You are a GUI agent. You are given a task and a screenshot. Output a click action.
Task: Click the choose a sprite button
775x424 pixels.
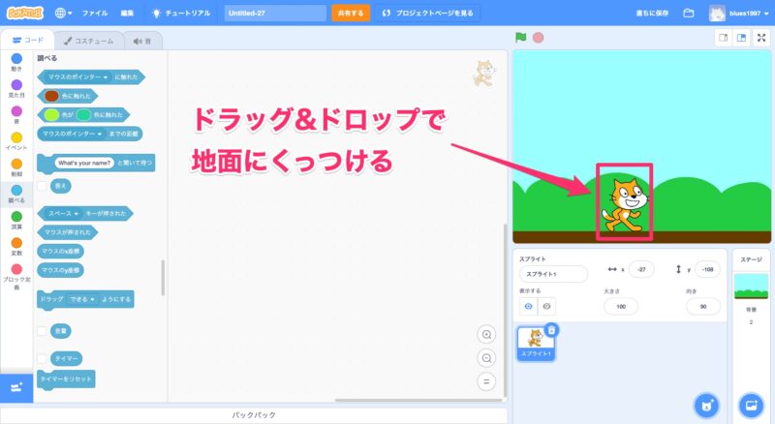pyautogui.click(x=708, y=404)
